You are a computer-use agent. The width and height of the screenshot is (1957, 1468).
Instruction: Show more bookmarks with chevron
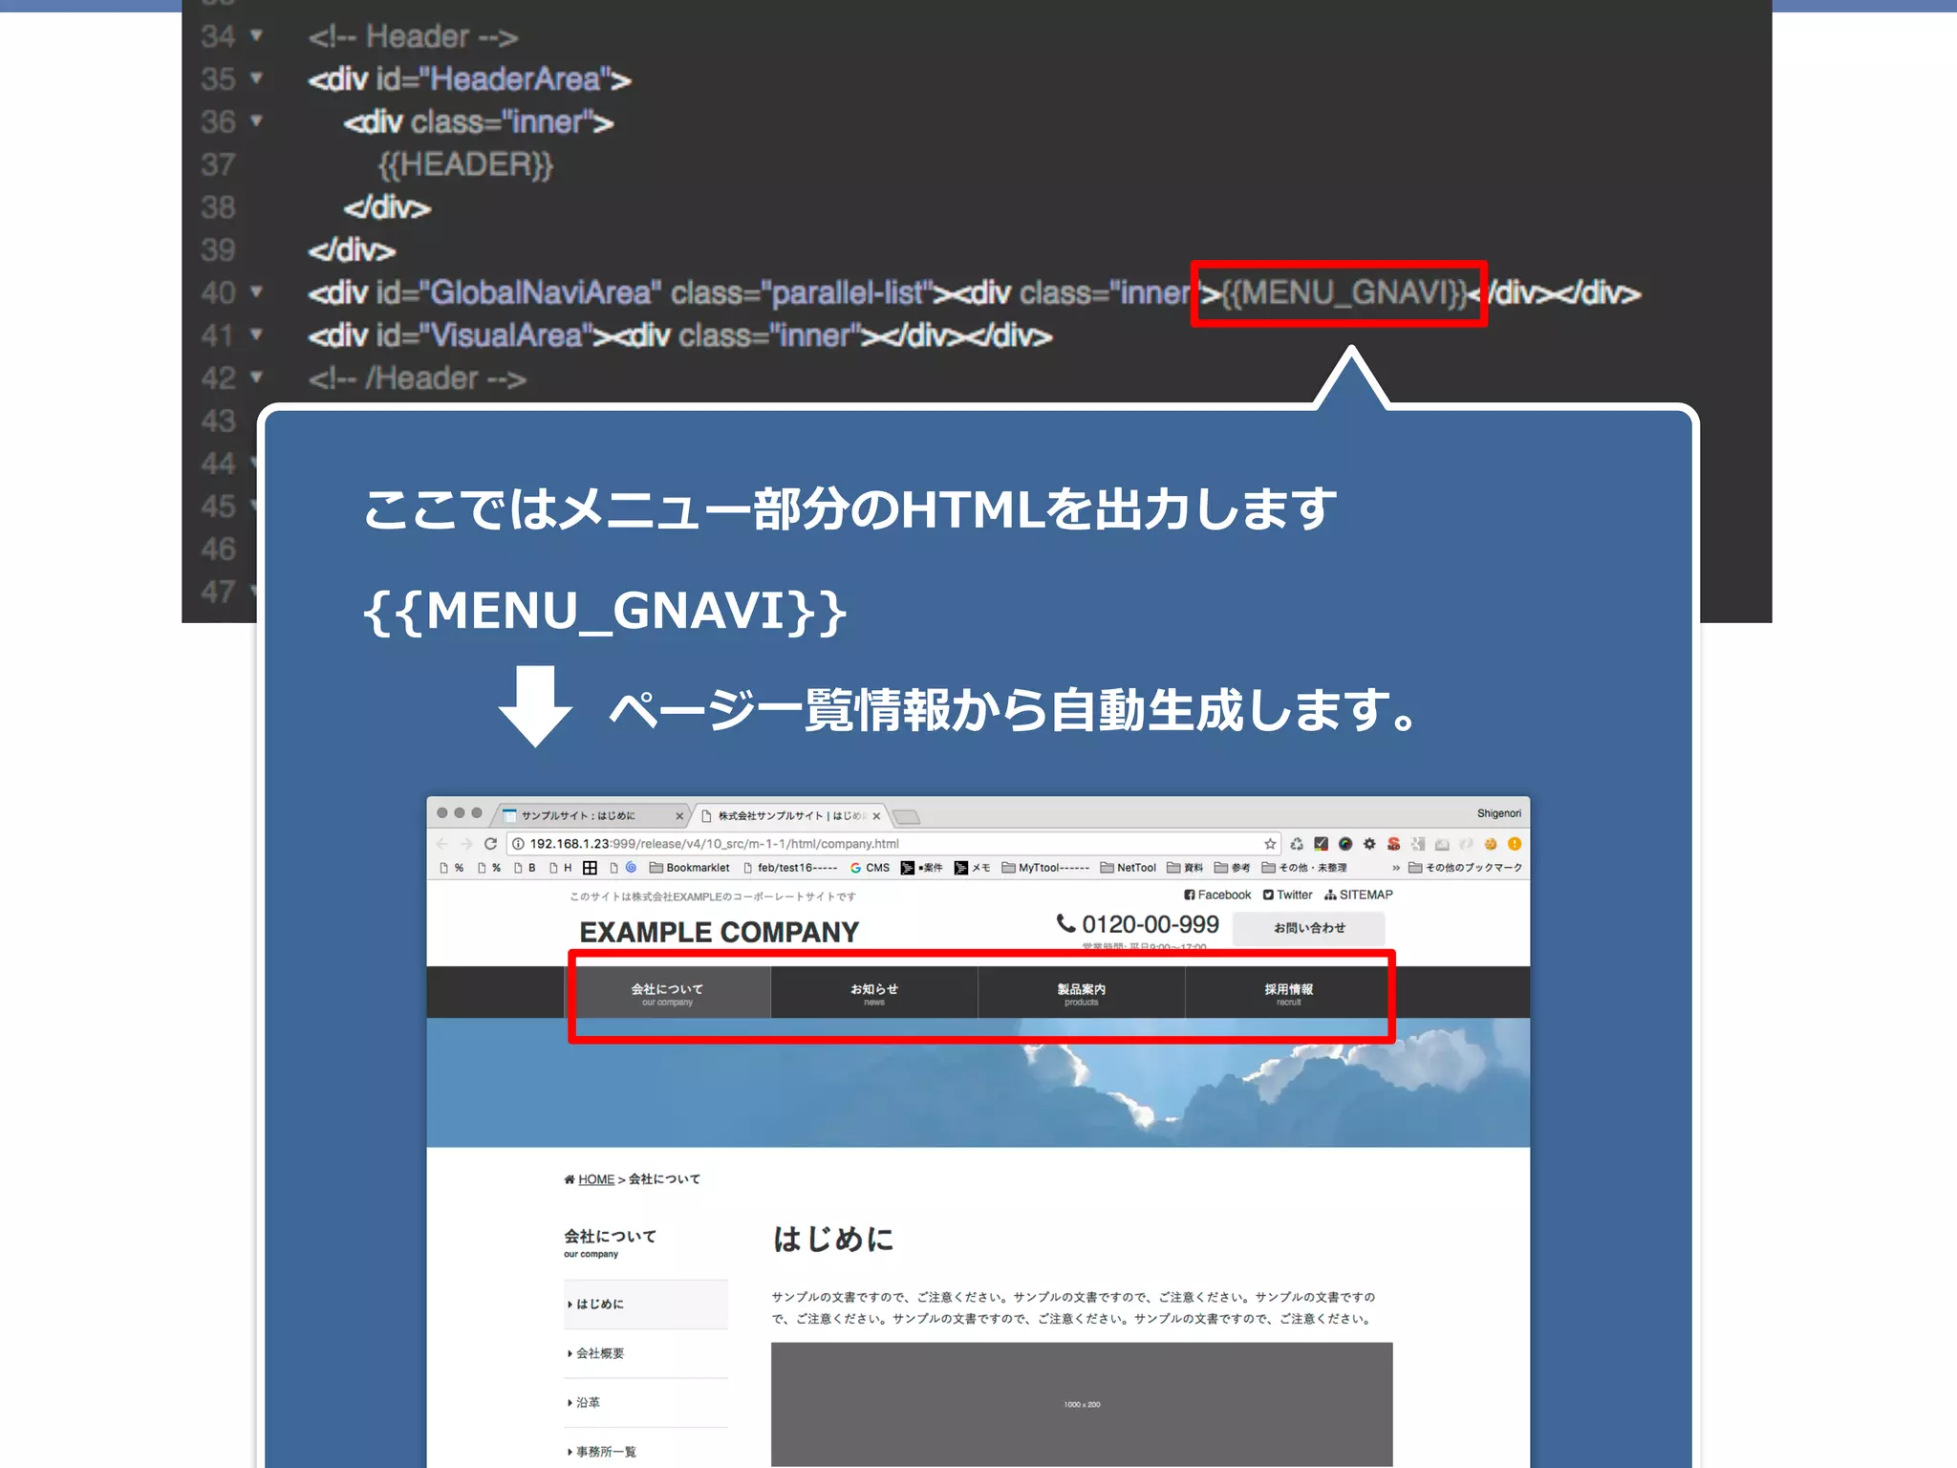coord(1395,868)
